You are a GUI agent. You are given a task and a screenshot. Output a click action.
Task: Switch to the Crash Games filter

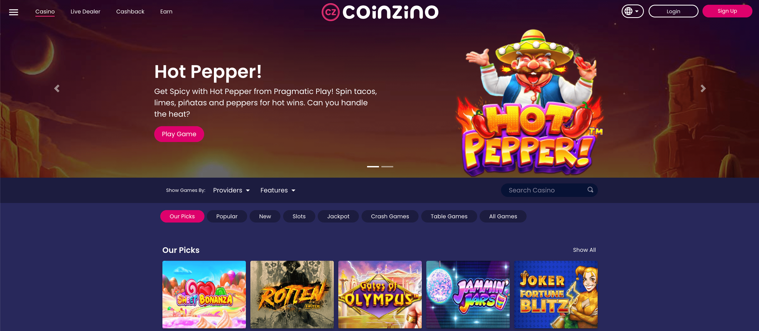[390, 216]
